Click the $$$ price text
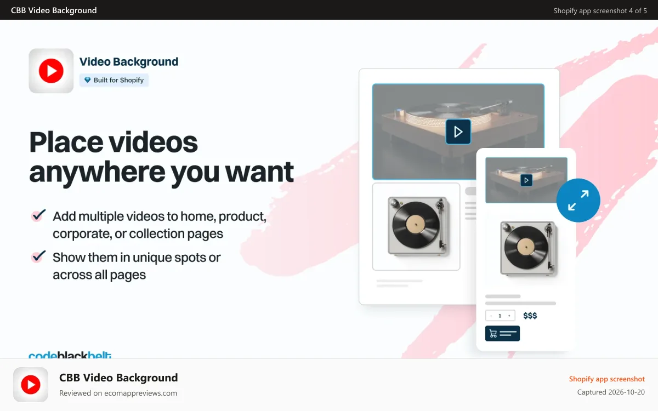Image resolution: width=658 pixels, height=411 pixels. point(530,316)
